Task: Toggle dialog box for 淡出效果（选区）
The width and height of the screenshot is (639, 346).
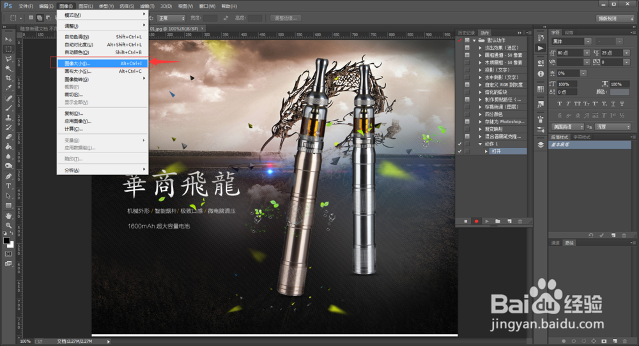Action: [467, 48]
